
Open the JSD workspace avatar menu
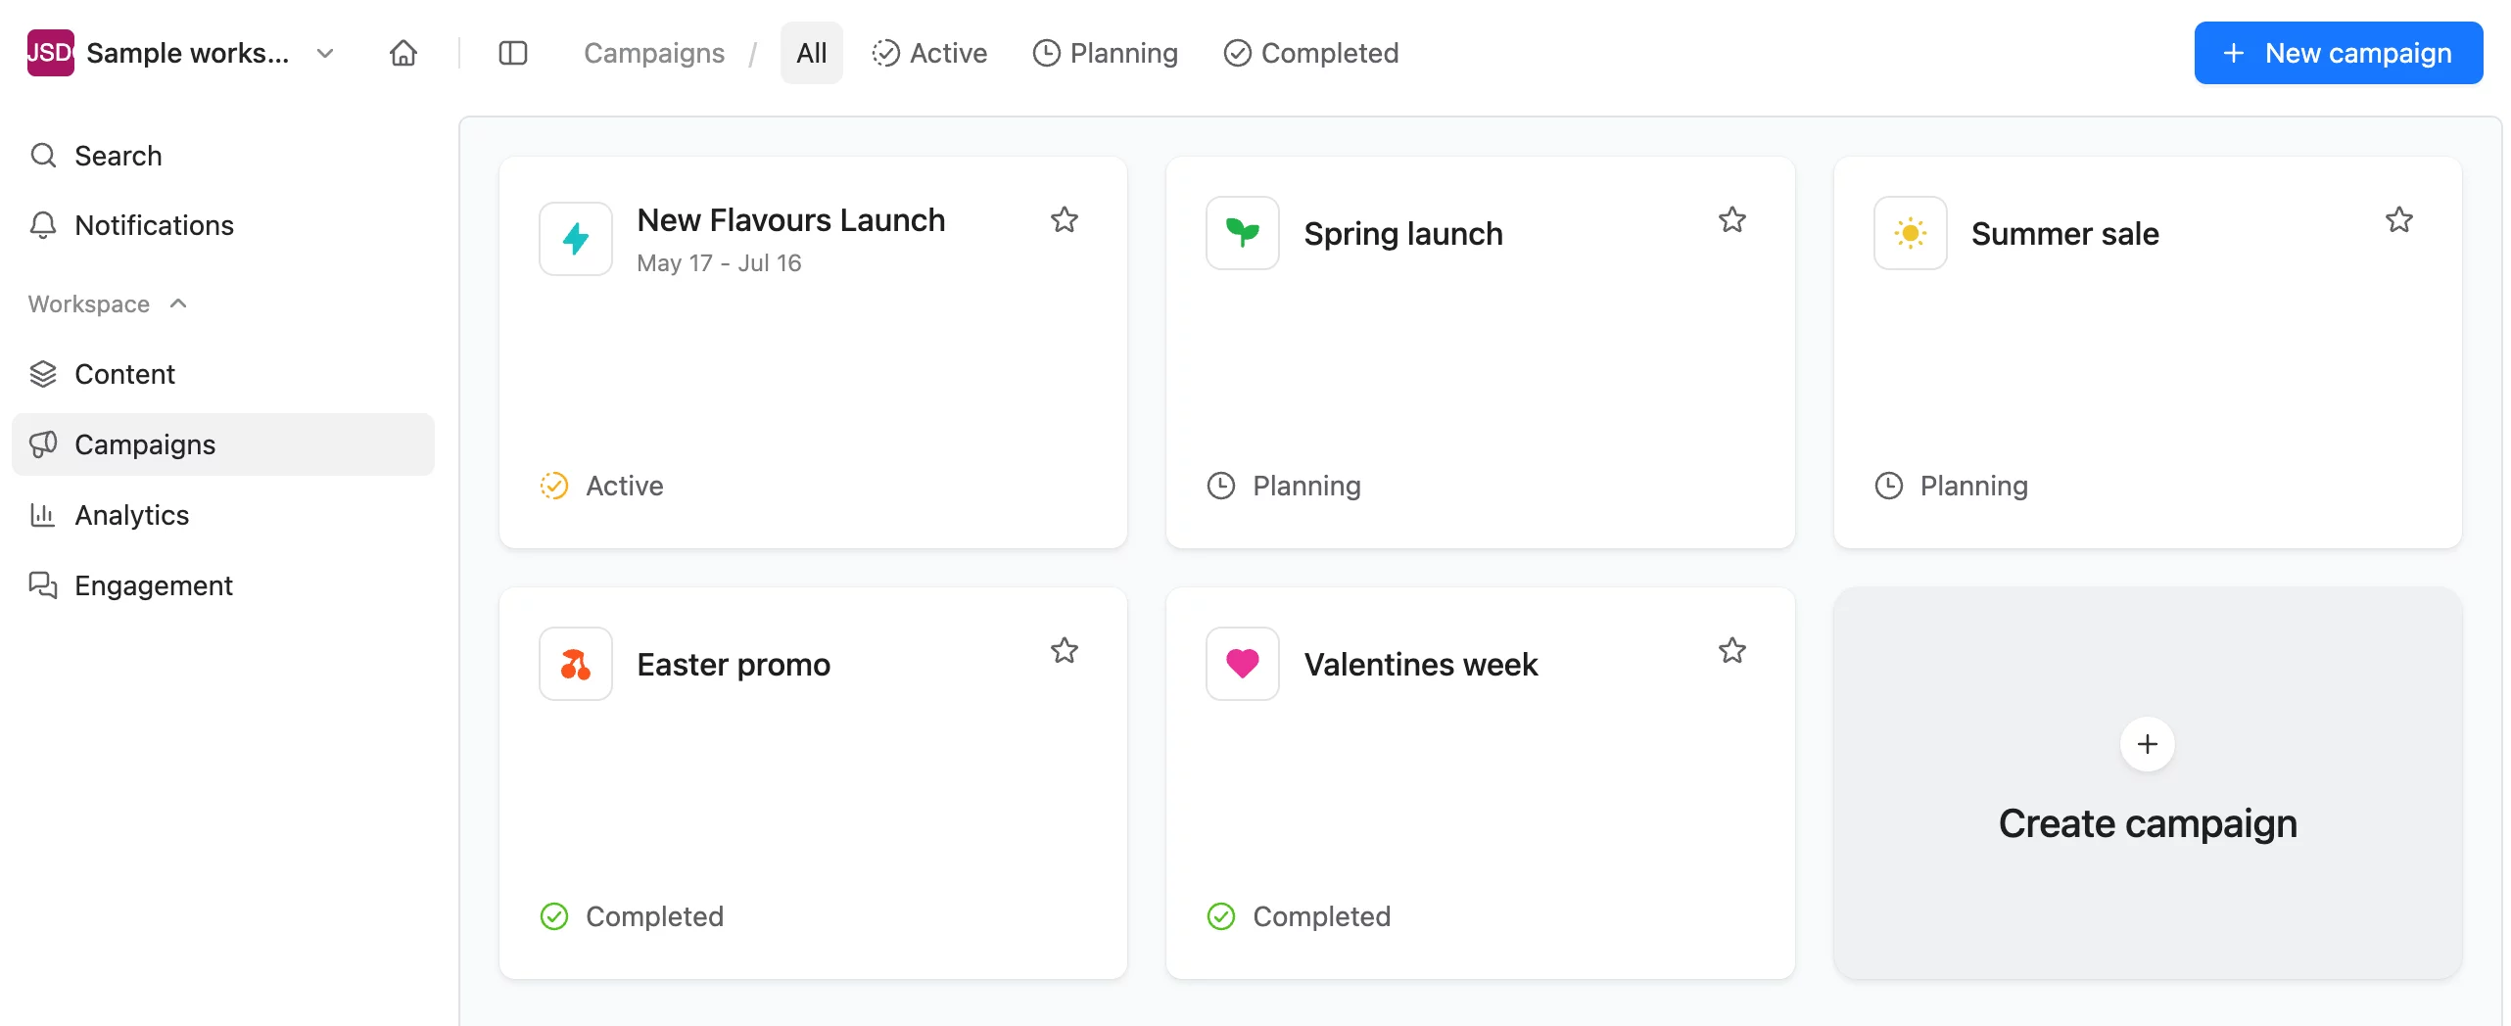[50, 52]
